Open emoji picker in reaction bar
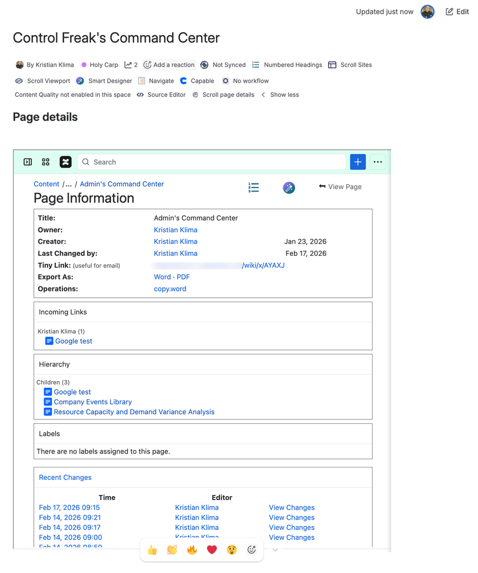 coord(252,549)
